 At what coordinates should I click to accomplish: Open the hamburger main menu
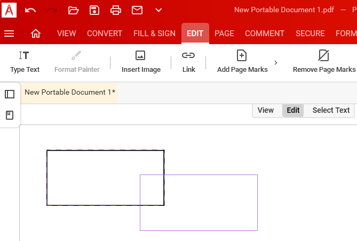coord(9,34)
